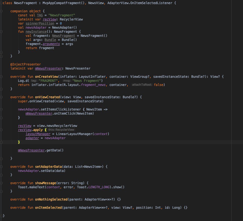Collapse the NewsFragment class fold marker
Screen dimensions: 243x221
coord(1,3)
